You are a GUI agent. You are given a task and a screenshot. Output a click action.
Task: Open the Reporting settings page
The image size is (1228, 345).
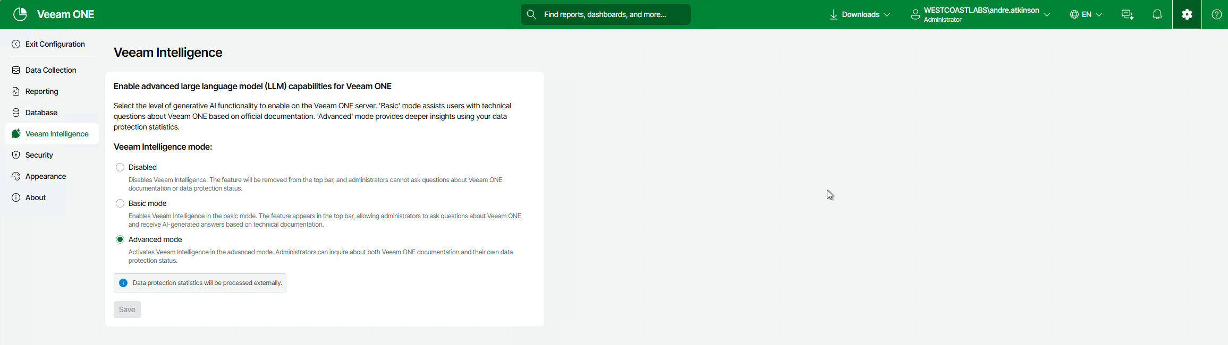[x=41, y=91]
